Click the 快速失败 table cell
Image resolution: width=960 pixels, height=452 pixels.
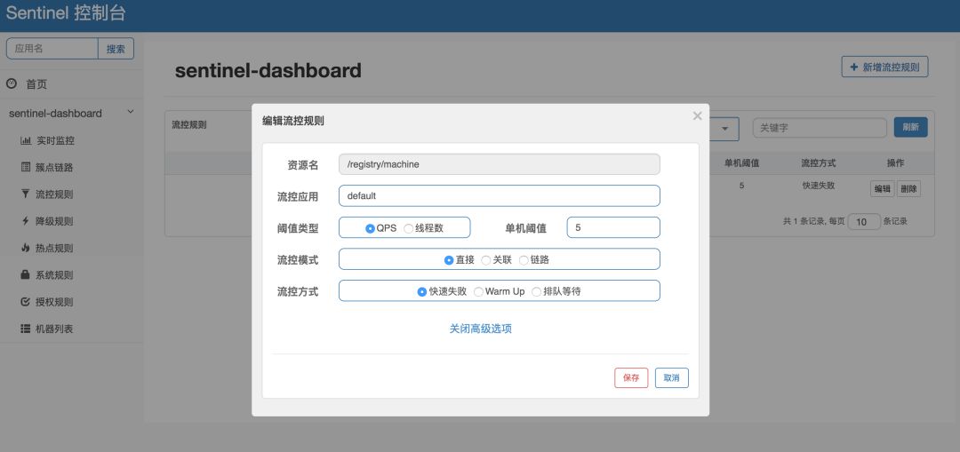pyautogui.click(x=819, y=186)
